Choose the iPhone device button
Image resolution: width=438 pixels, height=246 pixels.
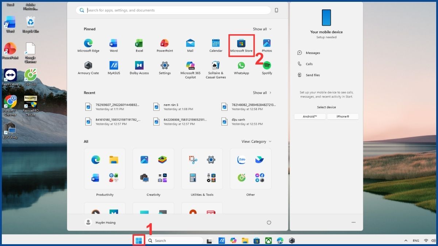tap(343, 117)
